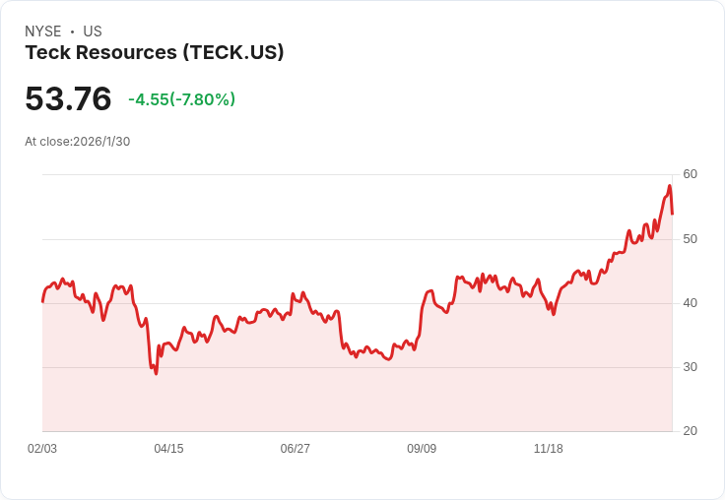
Task: Click the starting point of the price line
Action: (42, 300)
